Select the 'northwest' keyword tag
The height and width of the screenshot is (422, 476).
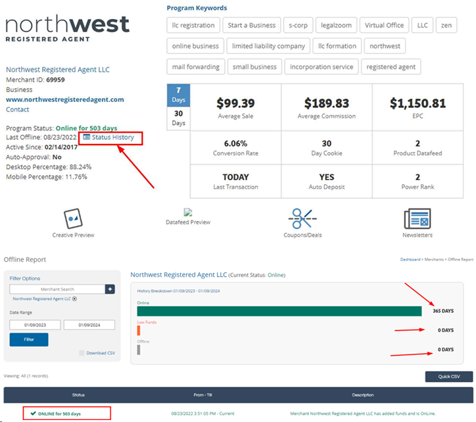click(x=385, y=46)
